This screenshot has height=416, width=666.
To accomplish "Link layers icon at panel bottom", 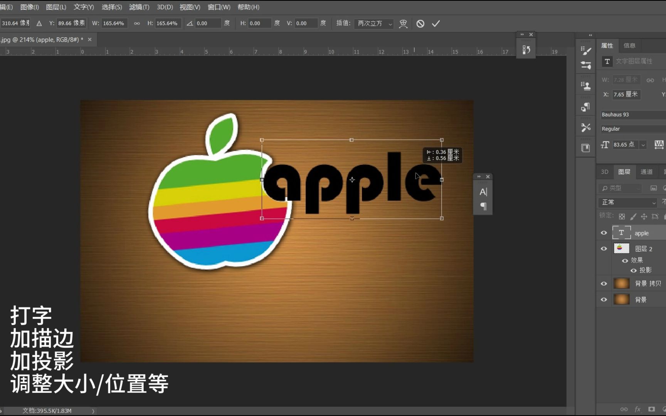I will pyautogui.click(x=624, y=409).
